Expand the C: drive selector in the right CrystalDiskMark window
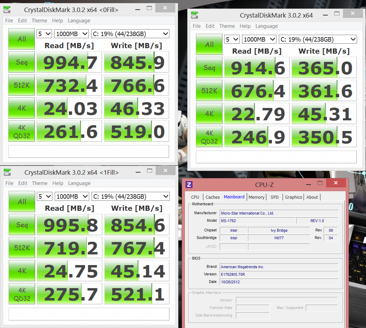Image resolution: width=366 pixels, height=328 pixels. pyautogui.click(x=318, y=40)
